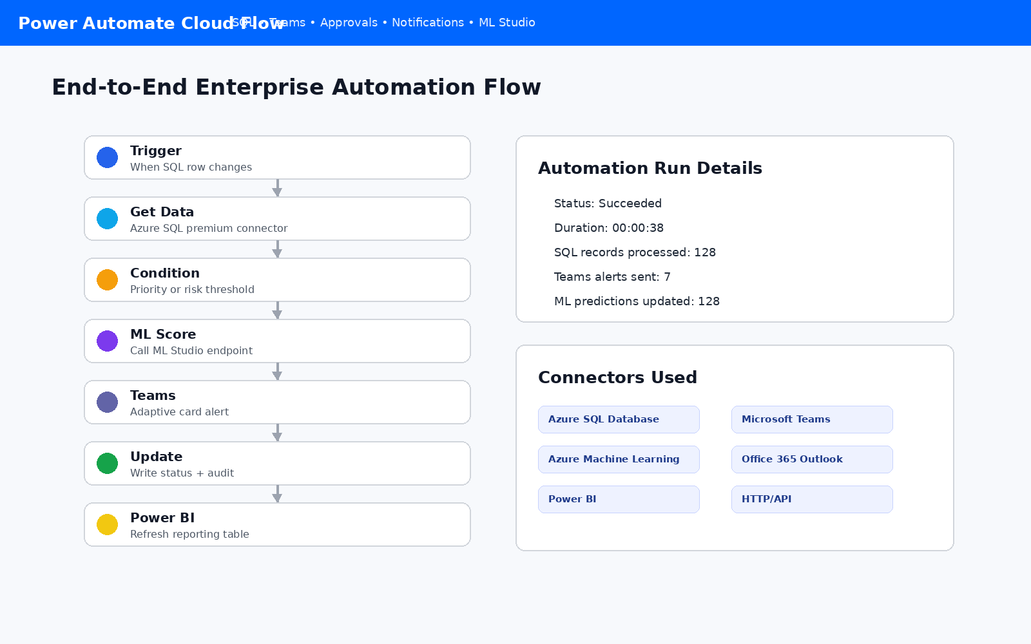Screen dimensions: 1031x644
Task: Click 'Call ML Studio endpoint' subtitle
Action: coord(191,351)
